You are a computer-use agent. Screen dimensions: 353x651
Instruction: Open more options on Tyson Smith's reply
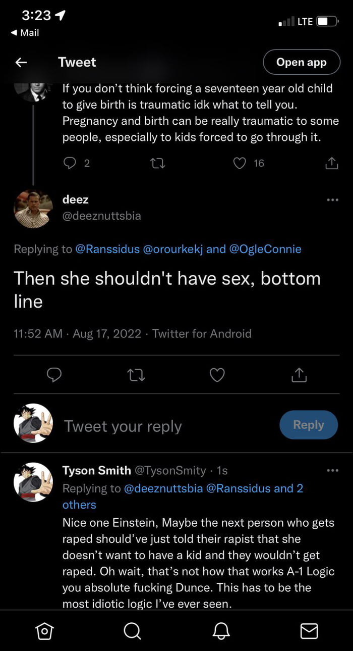pos(332,470)
